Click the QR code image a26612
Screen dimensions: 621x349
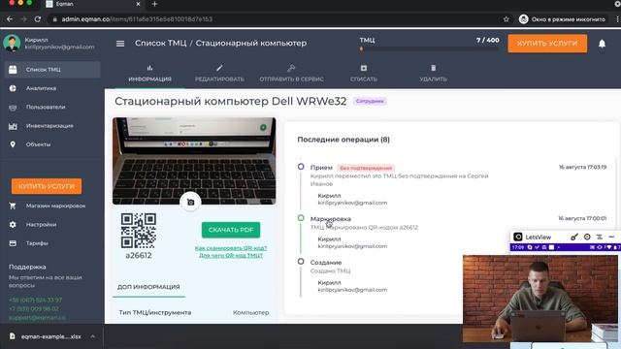pos(138,231)
